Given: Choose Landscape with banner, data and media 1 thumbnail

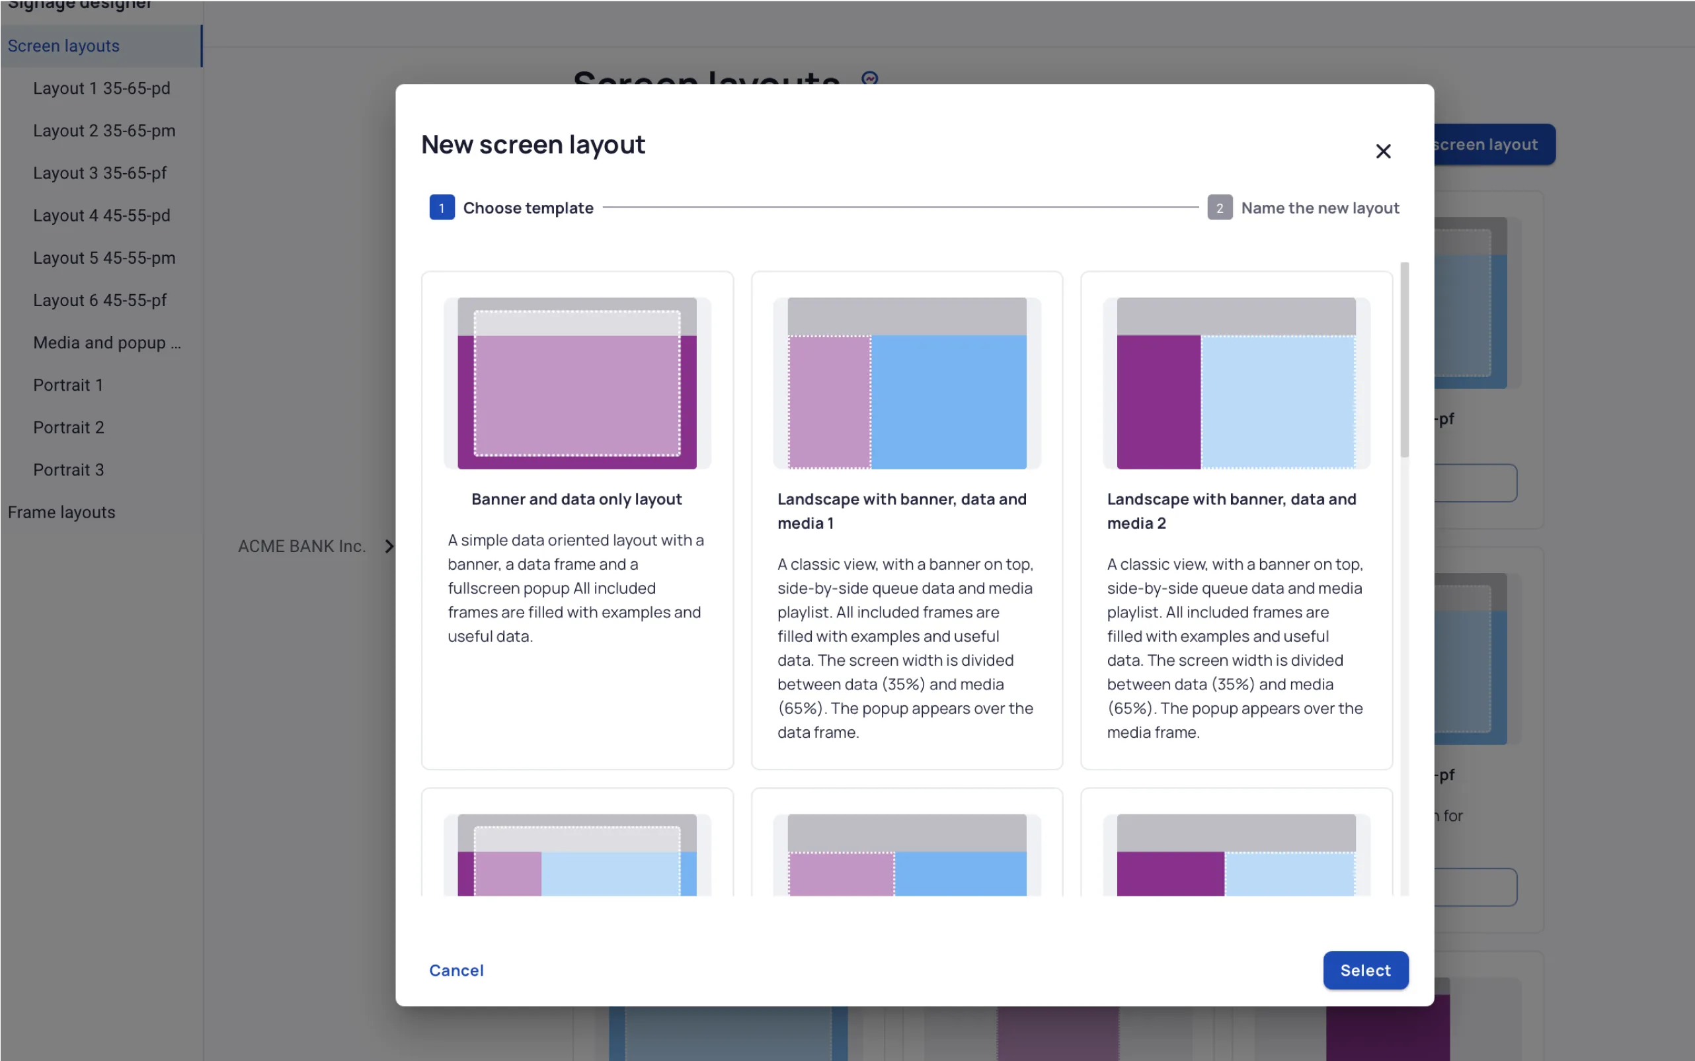Looking at the screenshot, I should pyautogui.click(x=906, y=383).
